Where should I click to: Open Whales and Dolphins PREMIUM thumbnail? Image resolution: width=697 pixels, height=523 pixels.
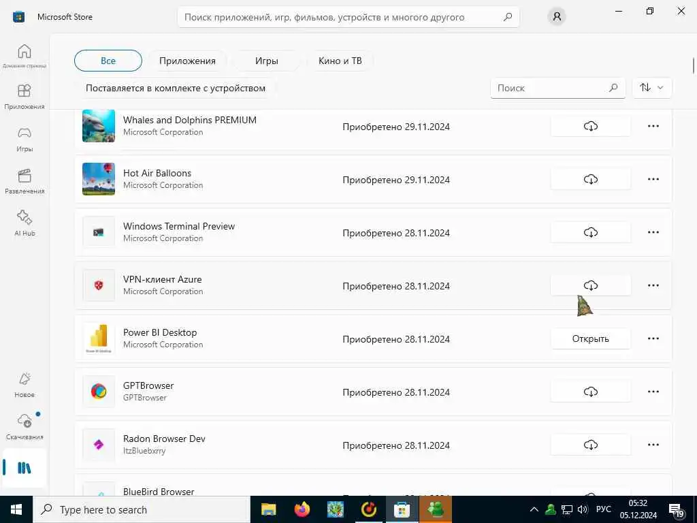pyautogui.click(x=99, y=126)
